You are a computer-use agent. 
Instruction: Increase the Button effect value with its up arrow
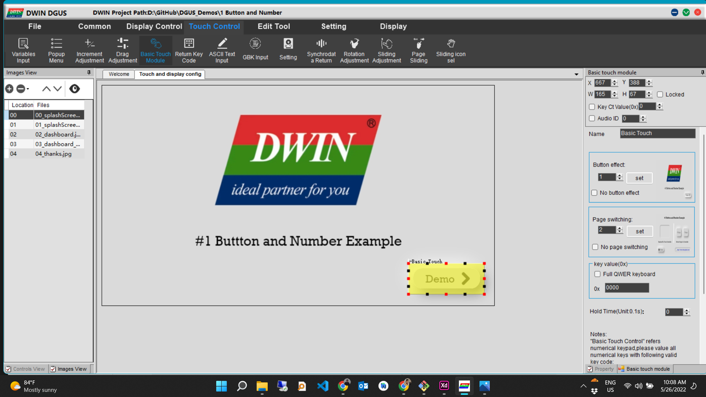pos(620,175)
